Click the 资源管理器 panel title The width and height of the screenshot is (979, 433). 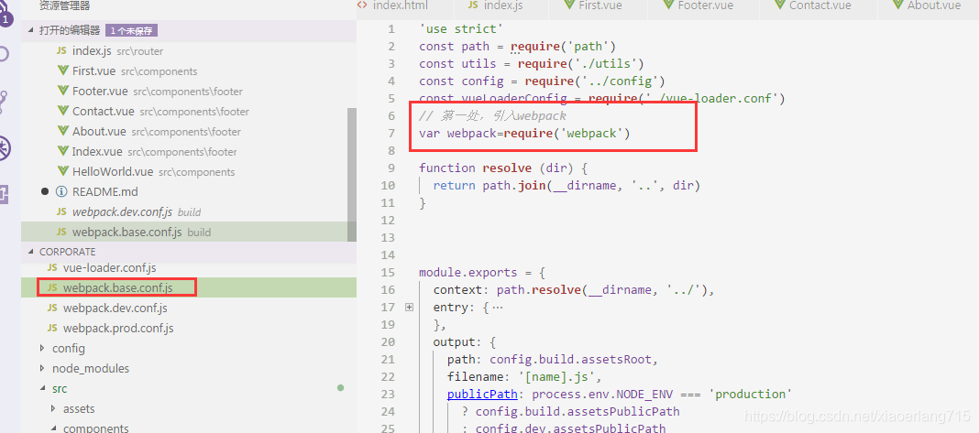click(x=64, y=6)
